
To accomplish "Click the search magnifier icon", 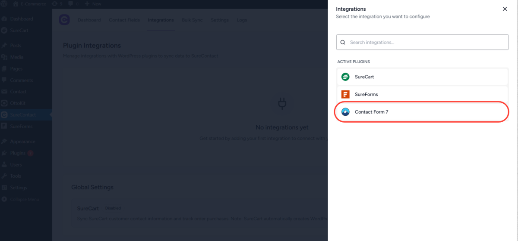I will click(343, 43).
